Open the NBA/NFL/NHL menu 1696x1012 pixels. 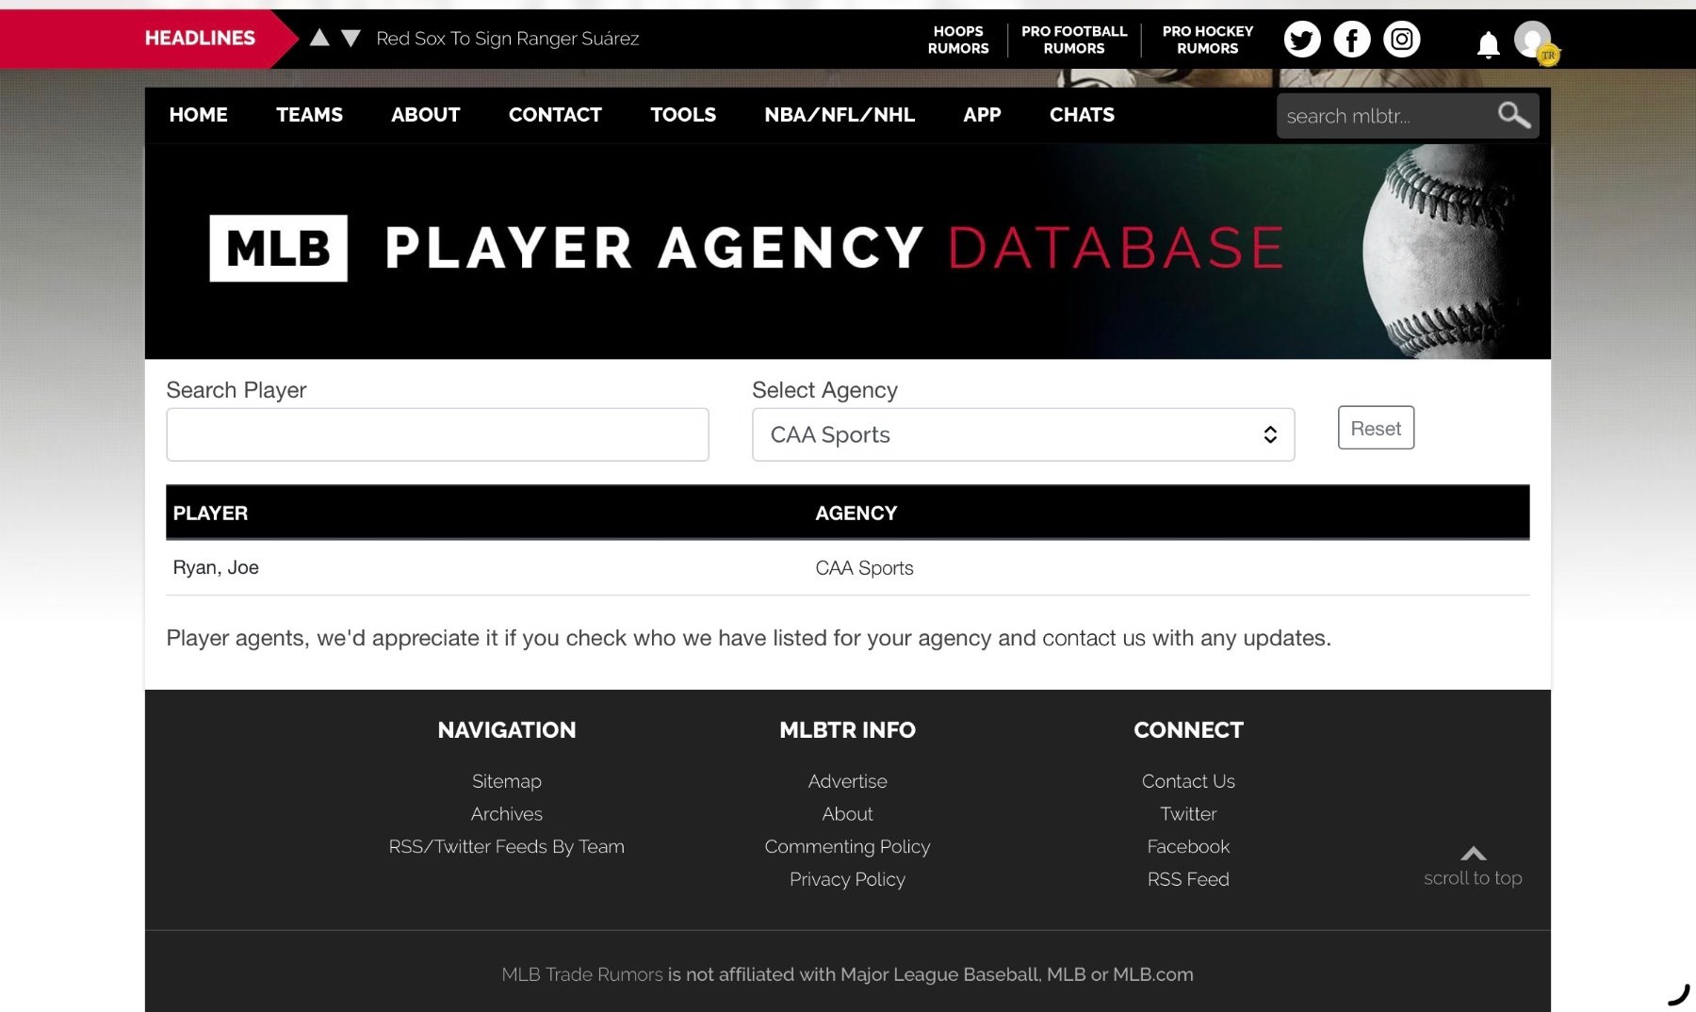[x=839, y=115]
